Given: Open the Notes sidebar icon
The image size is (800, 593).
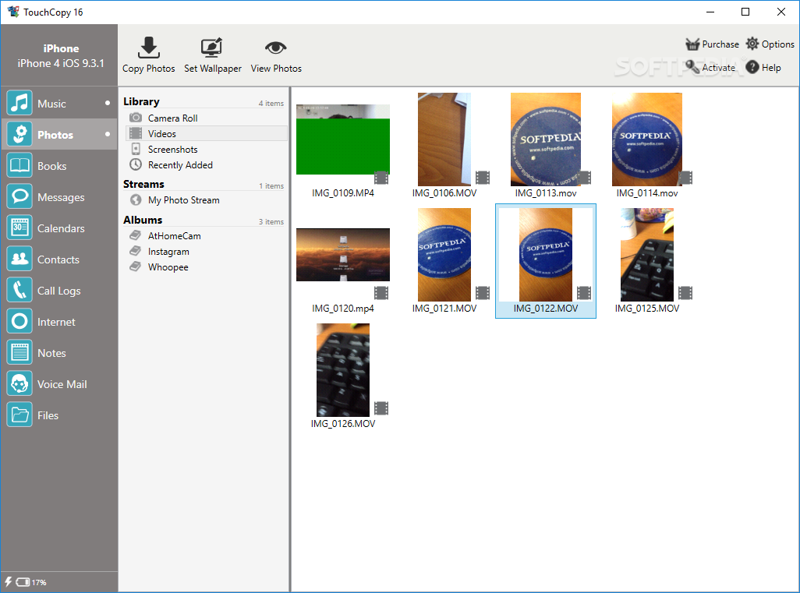Looking at the screenshot, I should point(19,352).
